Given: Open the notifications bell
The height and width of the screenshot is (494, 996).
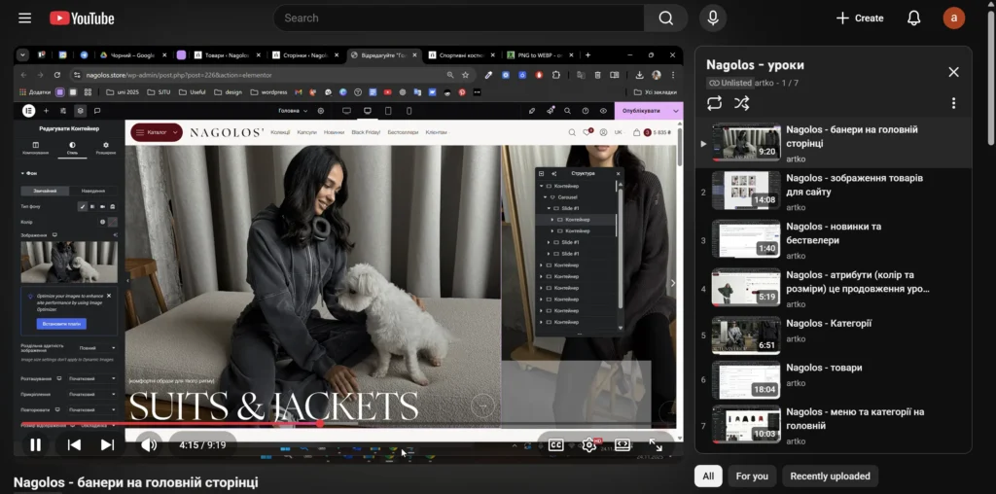Looking at the screenshot, I should coord(913,18).
